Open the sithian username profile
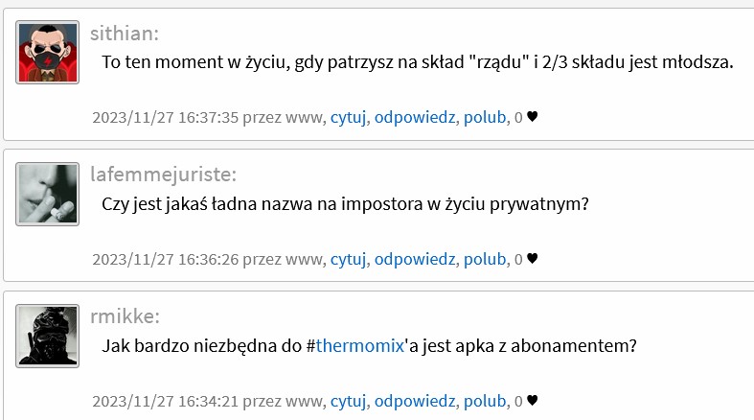The width and height of the screenshot is (754, 420). click(x=125, y=34)
